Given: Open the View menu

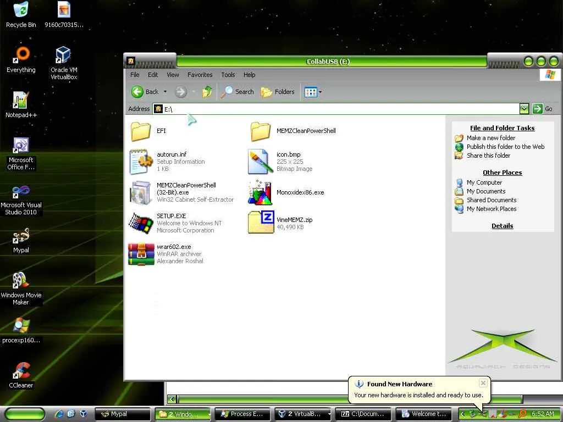Looking at the screenshot, I should 173,75.
